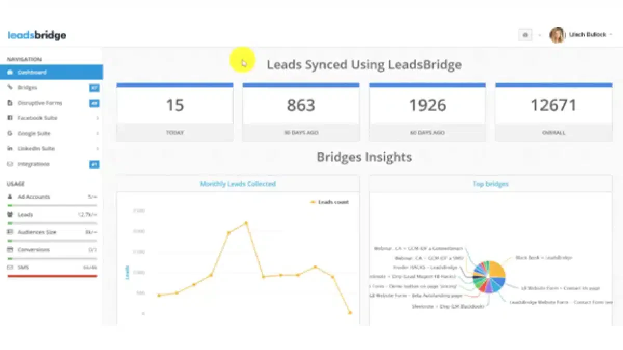Screen dimensions: 623x350
Task: Click the 60 DAYS AGO card showing 1926
Action: coord(427,111)
